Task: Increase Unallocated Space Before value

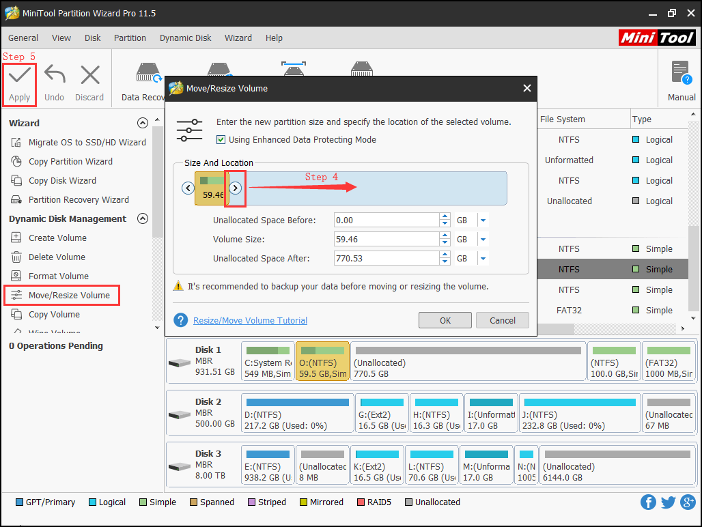Action: (445, 216)
